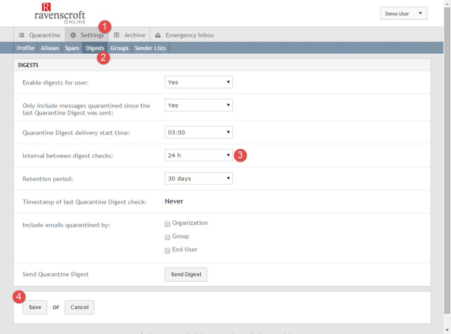Check the Organization quarantine checkbox
This screenshot has width=451, height=334.
[168, 224]
